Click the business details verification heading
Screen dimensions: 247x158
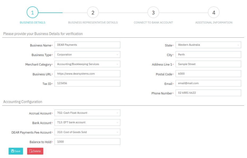click(x=43, y=34)
